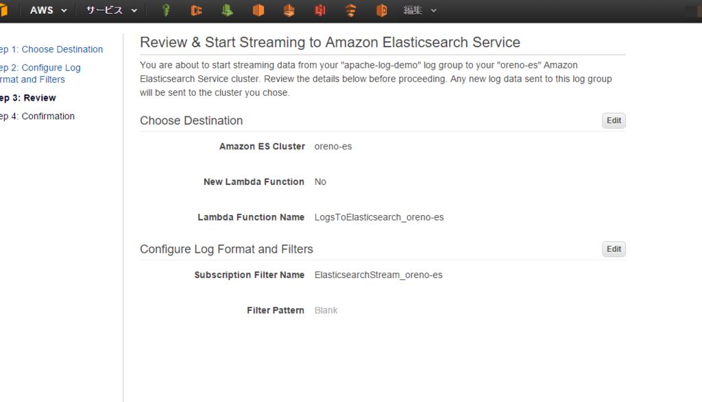Open the orange EC2 box shortcut icon
This screenshot has height=402, width=702.
[x=258, y=10]
